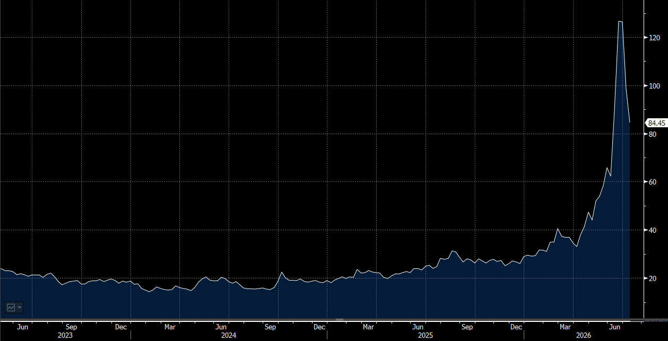668x341 pixels.
Task: Click the 80 price axis label
Action: (652, 134)
